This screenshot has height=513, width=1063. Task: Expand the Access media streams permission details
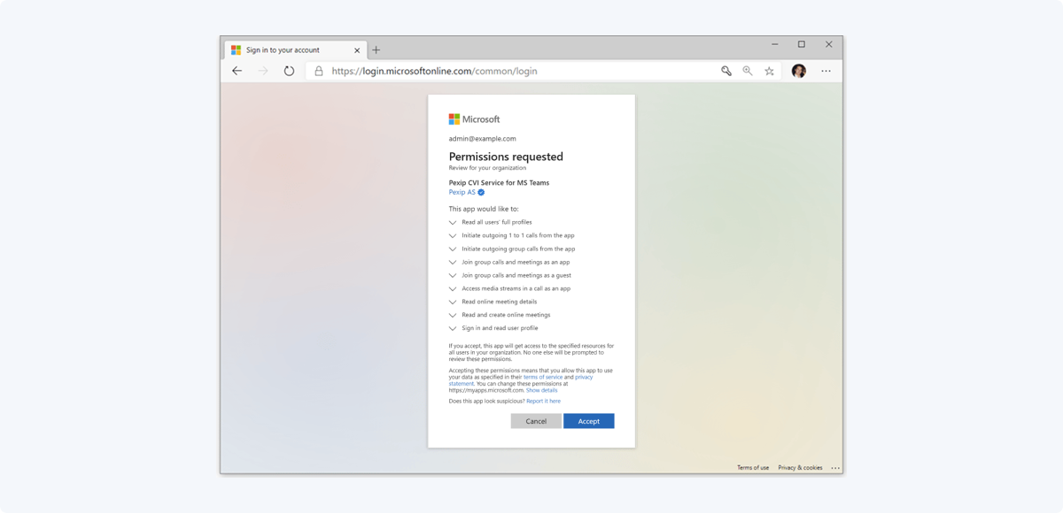(x=453, y=288)
